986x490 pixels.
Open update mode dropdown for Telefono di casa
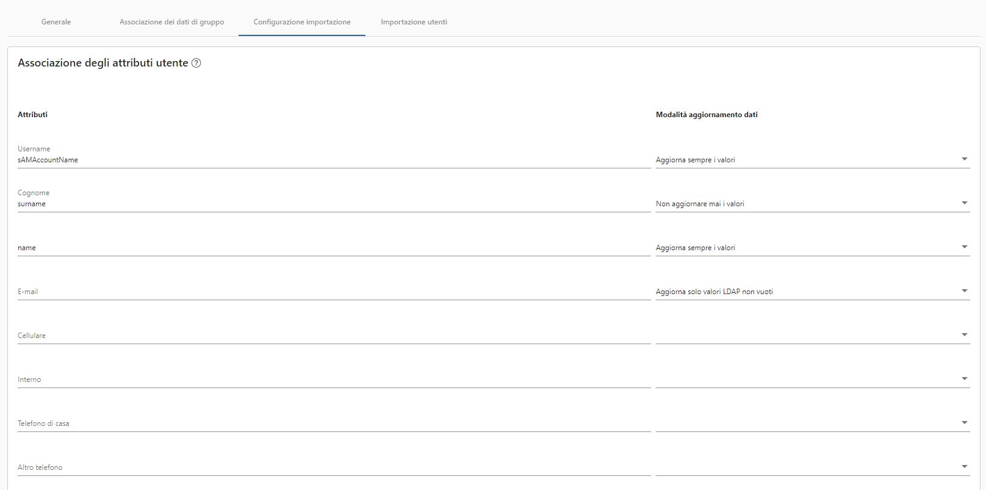pos(813,423)
